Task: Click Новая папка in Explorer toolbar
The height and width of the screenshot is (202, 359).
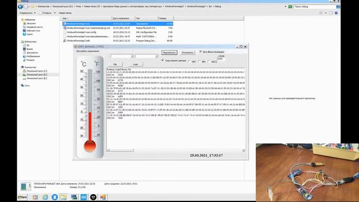Action: (x=65, y=13)
